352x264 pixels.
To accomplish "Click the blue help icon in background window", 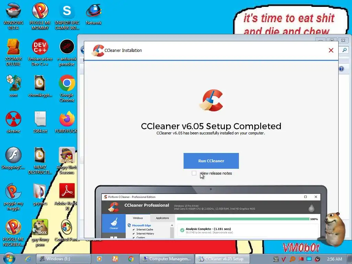I will 341,69.
